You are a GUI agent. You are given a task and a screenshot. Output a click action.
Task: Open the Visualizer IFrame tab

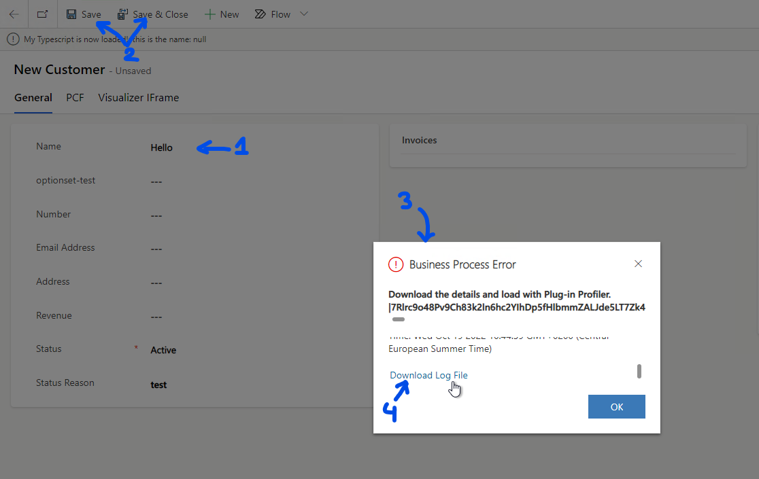tap(138, 97)
